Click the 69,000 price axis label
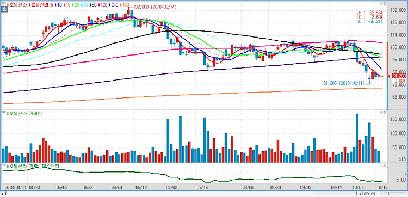The width and height of the screenshot is (408, 197). pyautogui.click(x=399, y=97)
